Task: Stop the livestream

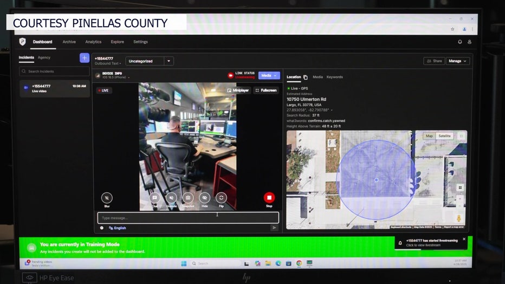Action: (x=269, y=198)
